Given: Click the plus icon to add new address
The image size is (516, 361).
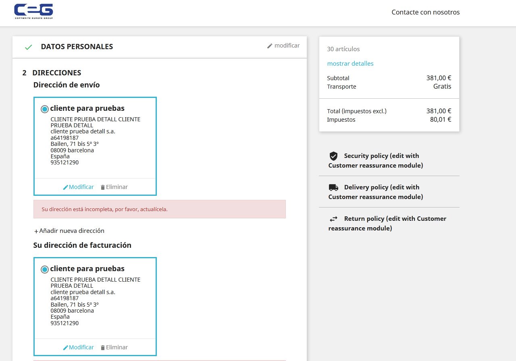Looking at the screenshot, I should pos(36,231).
